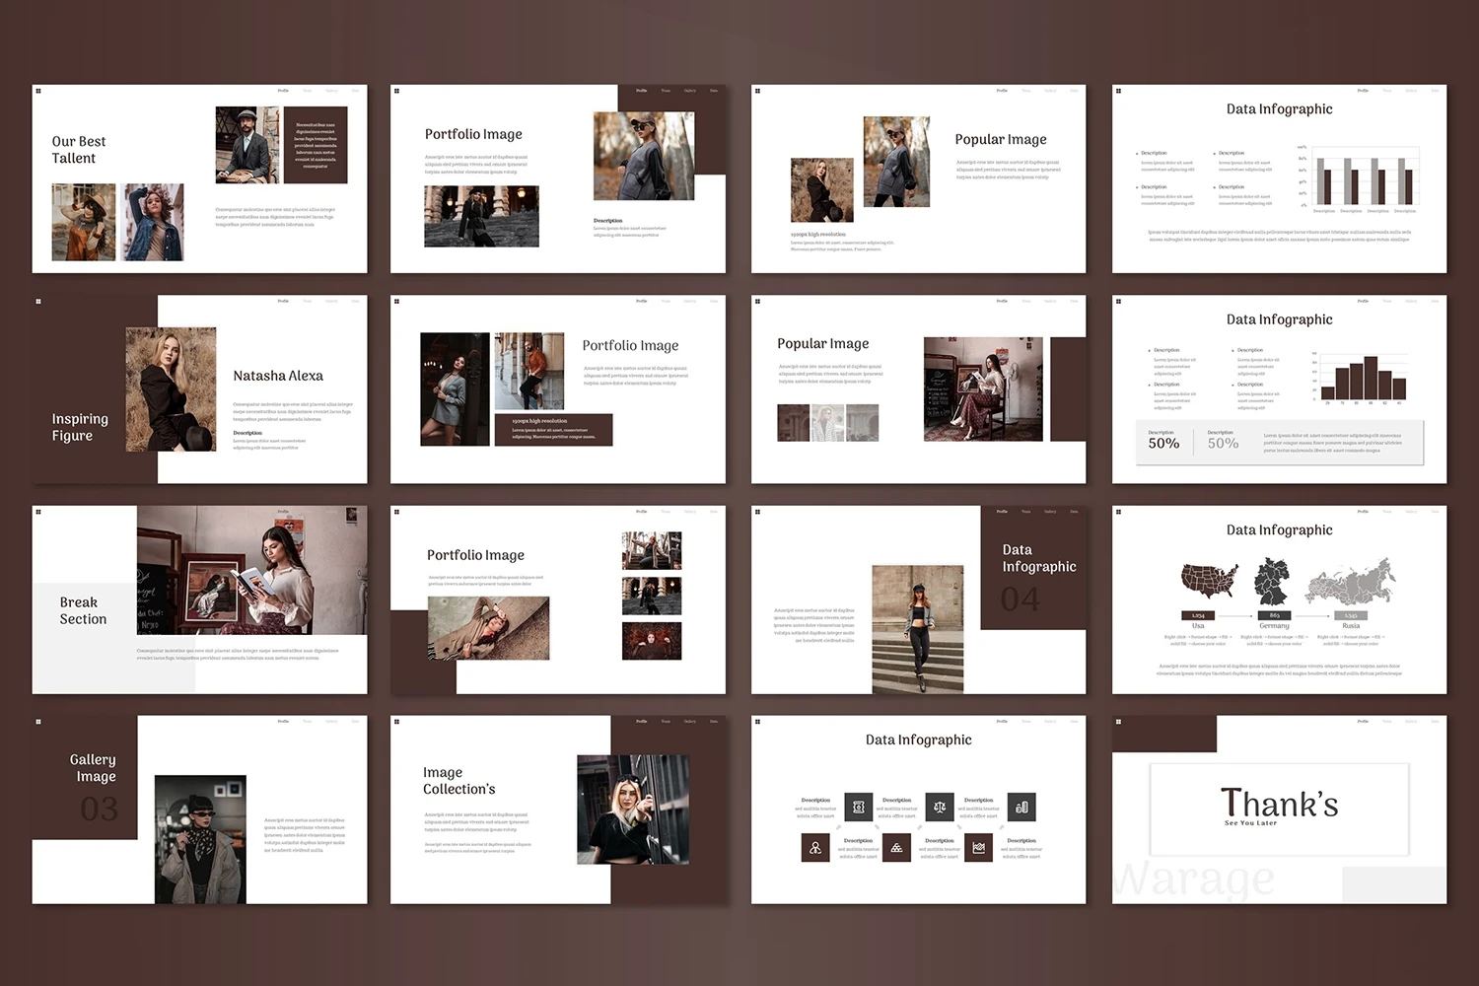
Task: Select the safe vault icon tile
Action: [x=858, y=807]
